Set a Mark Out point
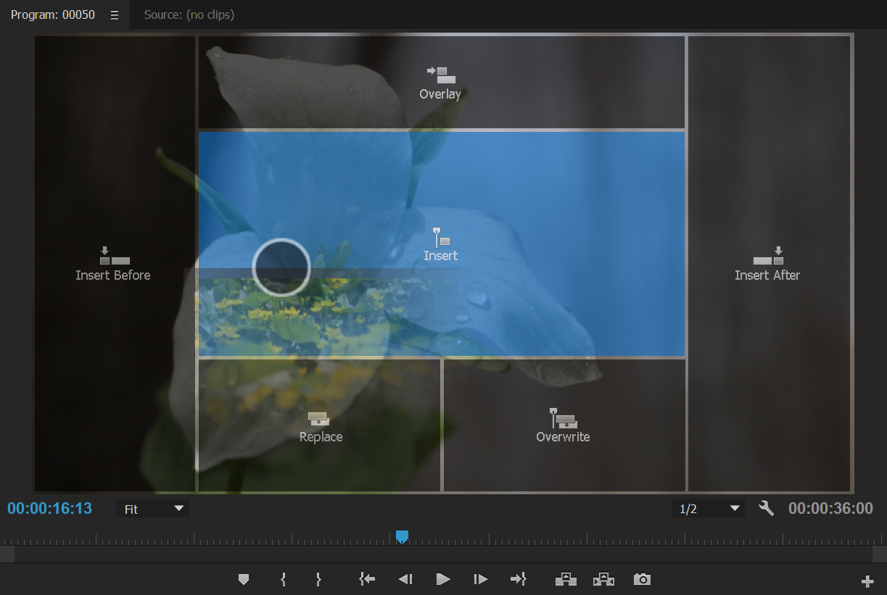Image resolution: width=887 pixels, height=595 pixels. [x=318, y=579]
